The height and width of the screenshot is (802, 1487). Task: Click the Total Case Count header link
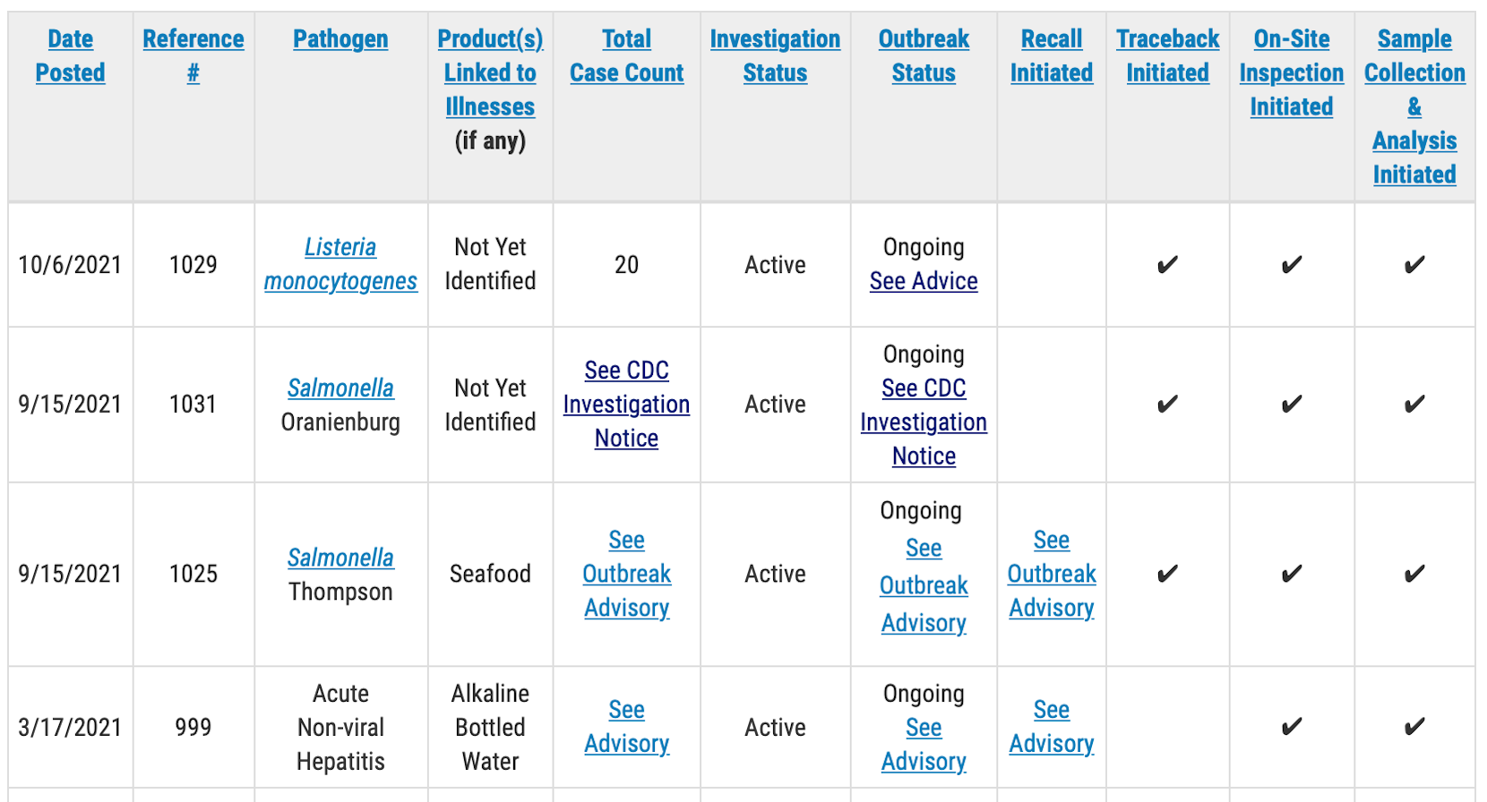(626, 55)
